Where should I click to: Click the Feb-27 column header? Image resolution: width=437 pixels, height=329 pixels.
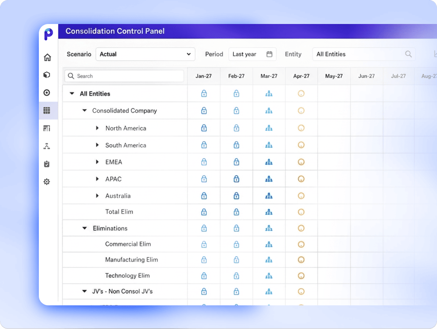236,76
